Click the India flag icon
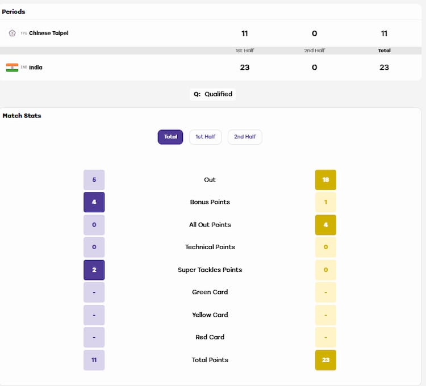Screen dimensions: 426x386 click(x=12, y=68)
